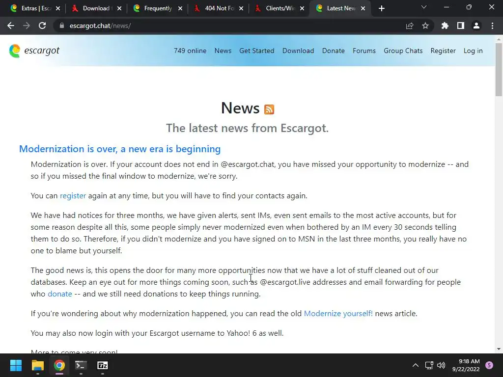Open the Windows Start menu
The height and width of the screenshot is (377, 503).
pos(16,365)
